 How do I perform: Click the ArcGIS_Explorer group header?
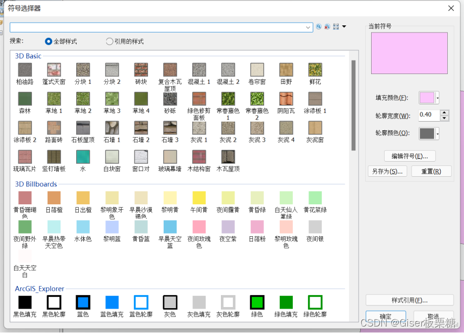click(x=39, y=289)
